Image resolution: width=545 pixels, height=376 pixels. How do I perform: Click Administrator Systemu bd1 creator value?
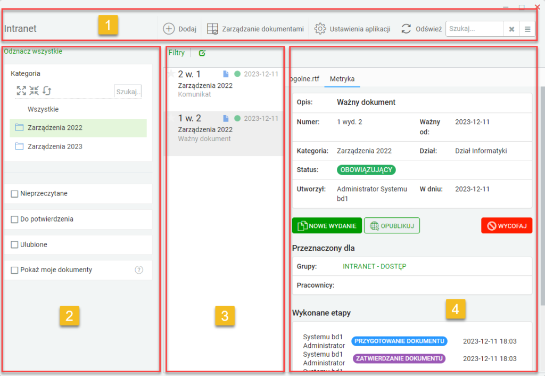click(372, 194)
